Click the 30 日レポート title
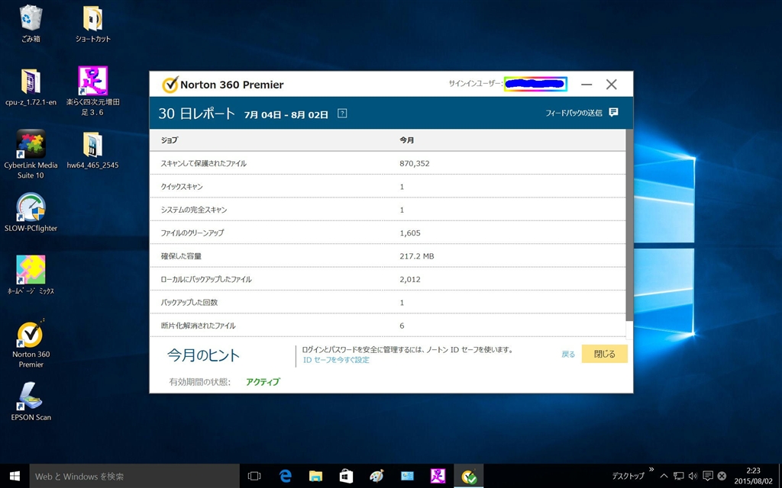This screenshot has width=782, height=488. (196, 114)
